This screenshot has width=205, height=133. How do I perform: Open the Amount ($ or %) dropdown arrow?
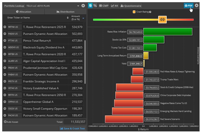(x=83, y=18)
